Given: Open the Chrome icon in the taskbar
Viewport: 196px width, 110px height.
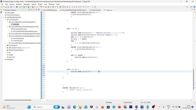Looking at the screenshot, I should [x=125, y=107].
